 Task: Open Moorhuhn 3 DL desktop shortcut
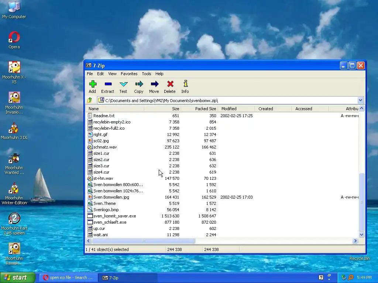click(x=14, y=131)
